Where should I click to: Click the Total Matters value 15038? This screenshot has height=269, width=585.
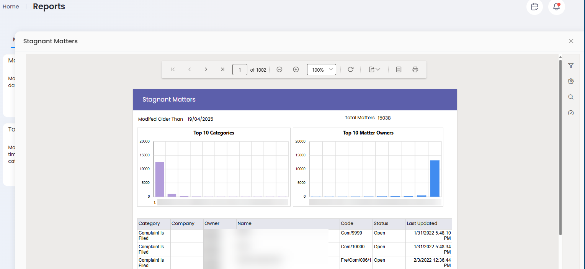coord(384,118)
